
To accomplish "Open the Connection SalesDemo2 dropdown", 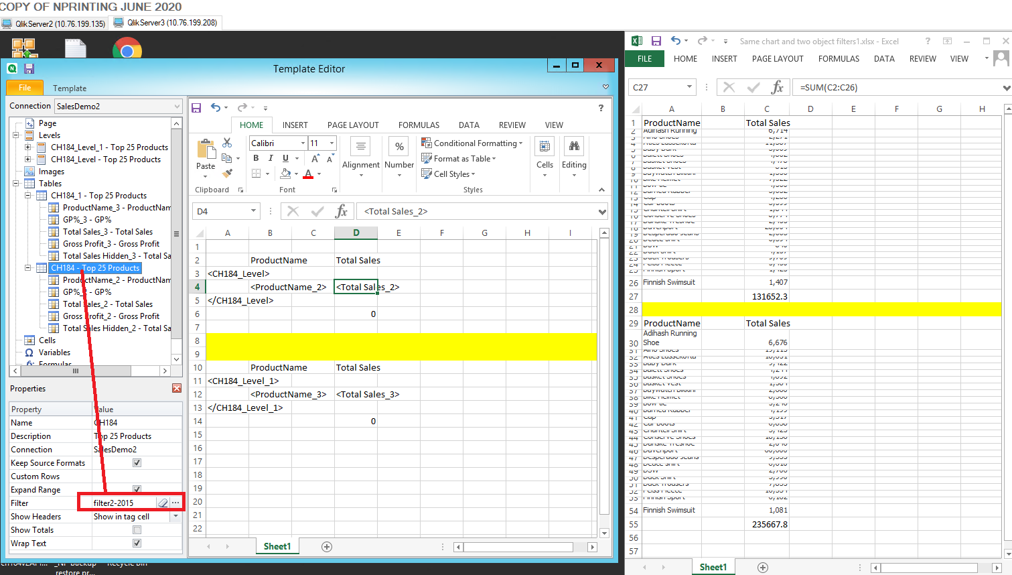I will pos(177,106).
